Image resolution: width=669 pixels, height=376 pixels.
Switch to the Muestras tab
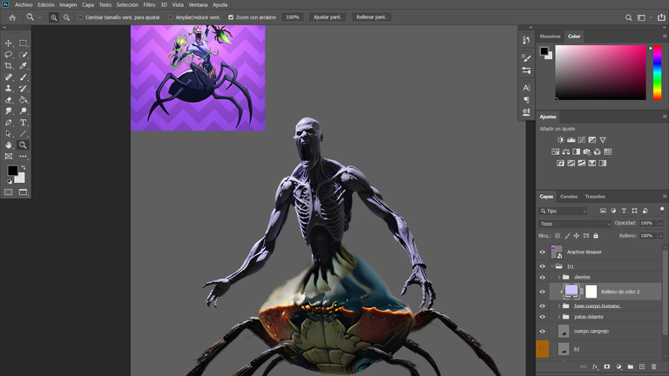pos(550,37)
